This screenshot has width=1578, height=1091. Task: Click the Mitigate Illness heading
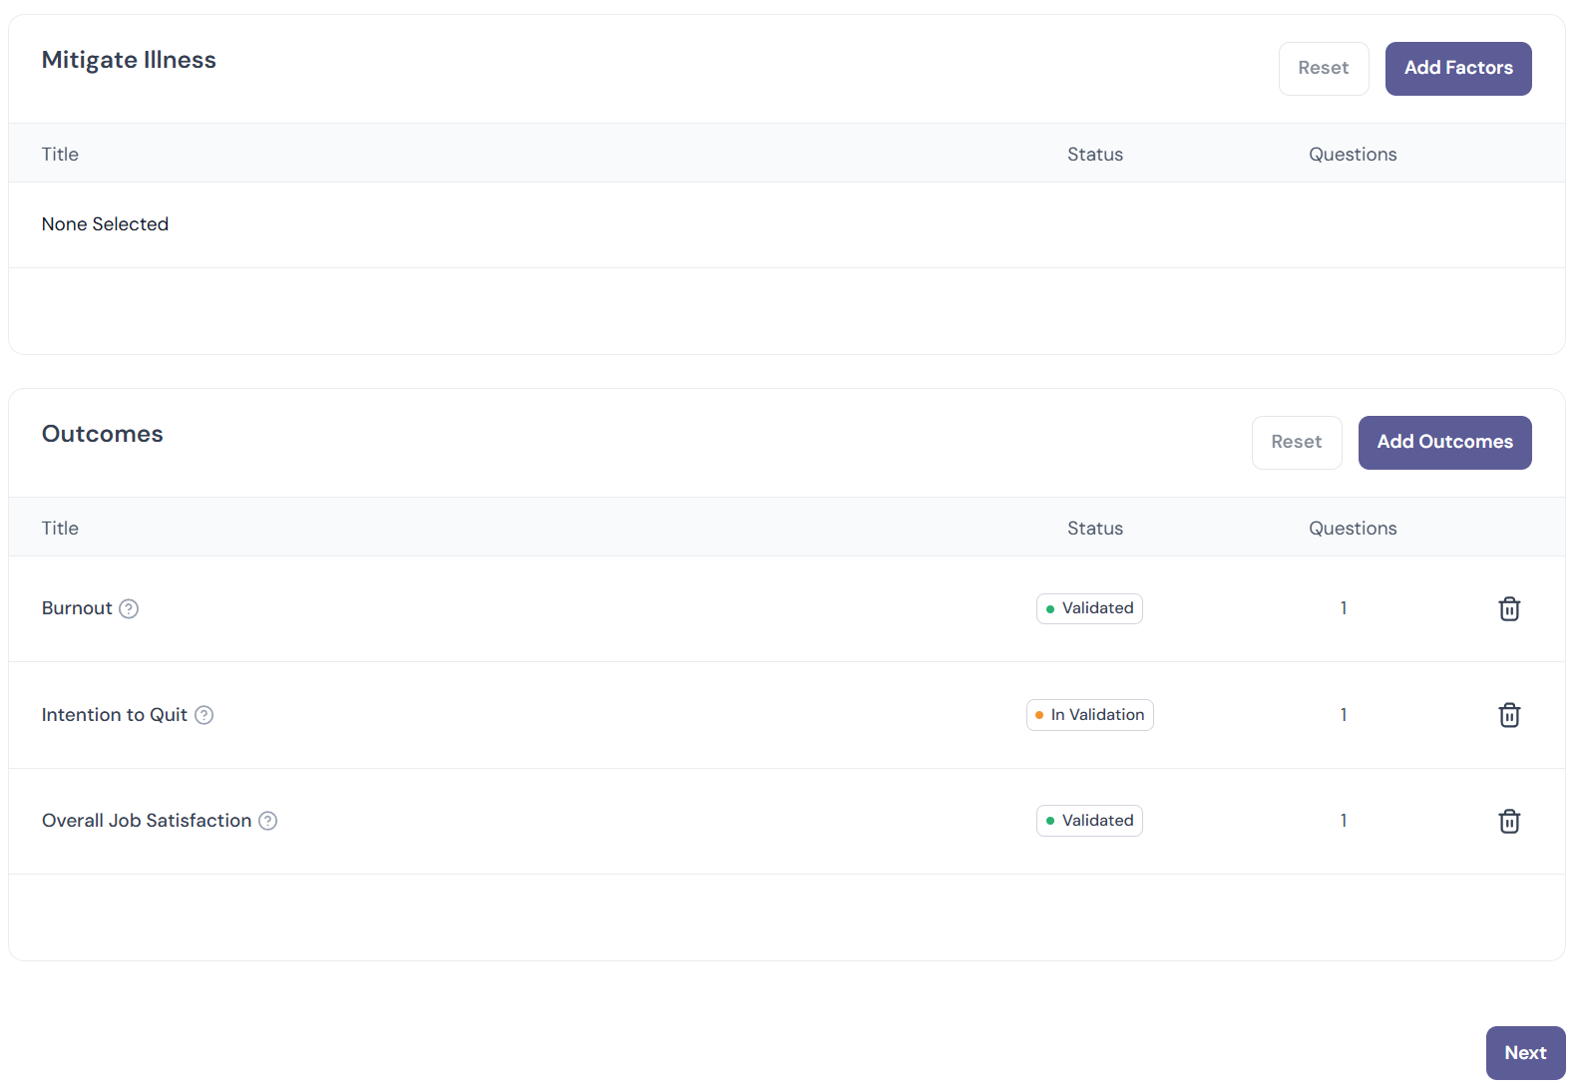pos(129,60)
